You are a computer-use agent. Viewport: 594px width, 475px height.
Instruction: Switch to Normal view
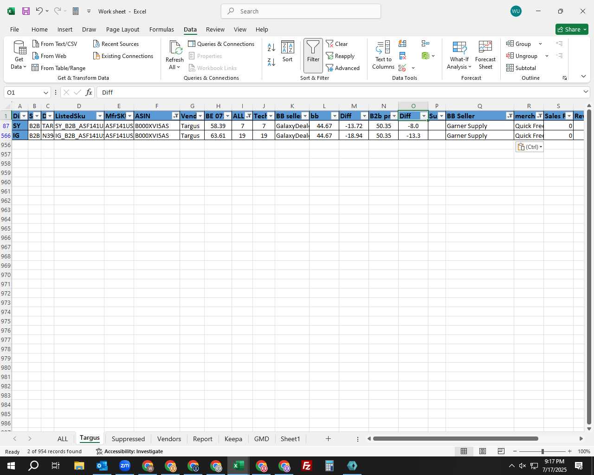(x=464, y=451)
